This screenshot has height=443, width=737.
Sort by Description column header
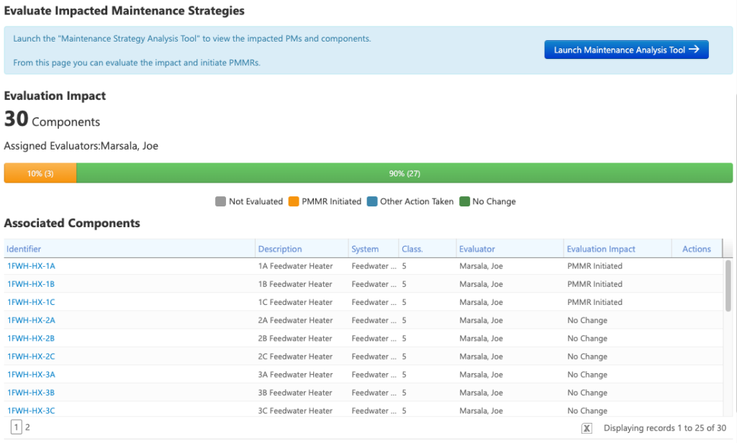pos(280,249)
